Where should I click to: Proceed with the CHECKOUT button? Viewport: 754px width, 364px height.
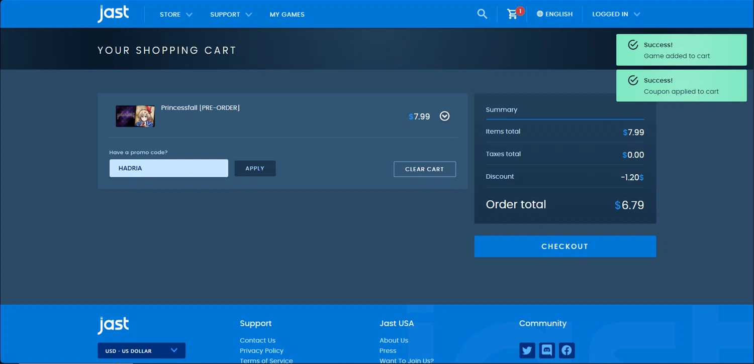pos(565,247)
